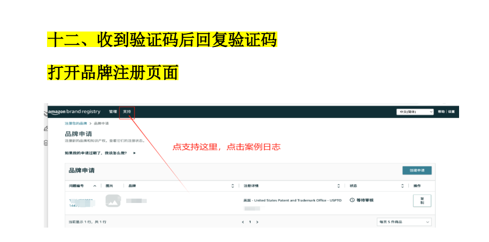Toggle sort arrows on 品牌 column
489x242 pixels.
click(x=232, y=186)
